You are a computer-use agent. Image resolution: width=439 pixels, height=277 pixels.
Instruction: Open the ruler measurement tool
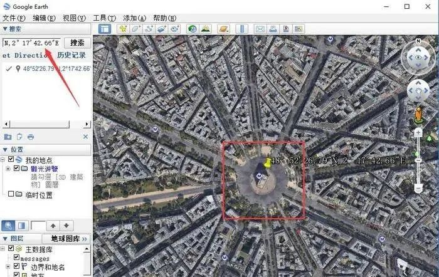pyautogui.click(x=242, y=29)
